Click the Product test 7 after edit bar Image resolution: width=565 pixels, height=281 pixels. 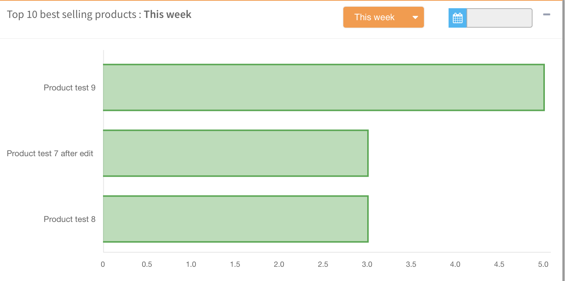coord(235,153)
